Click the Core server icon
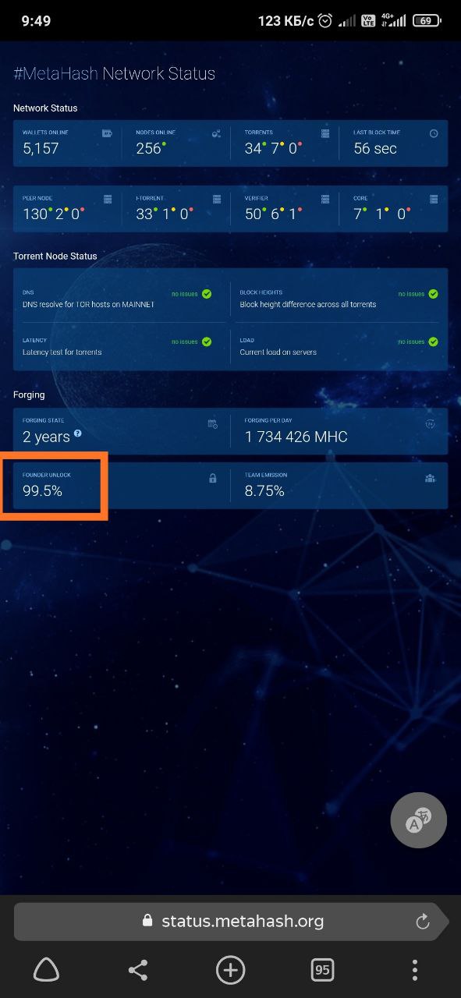Image resolution: width=461 pixels, height=998 pixels. point(434,199)
